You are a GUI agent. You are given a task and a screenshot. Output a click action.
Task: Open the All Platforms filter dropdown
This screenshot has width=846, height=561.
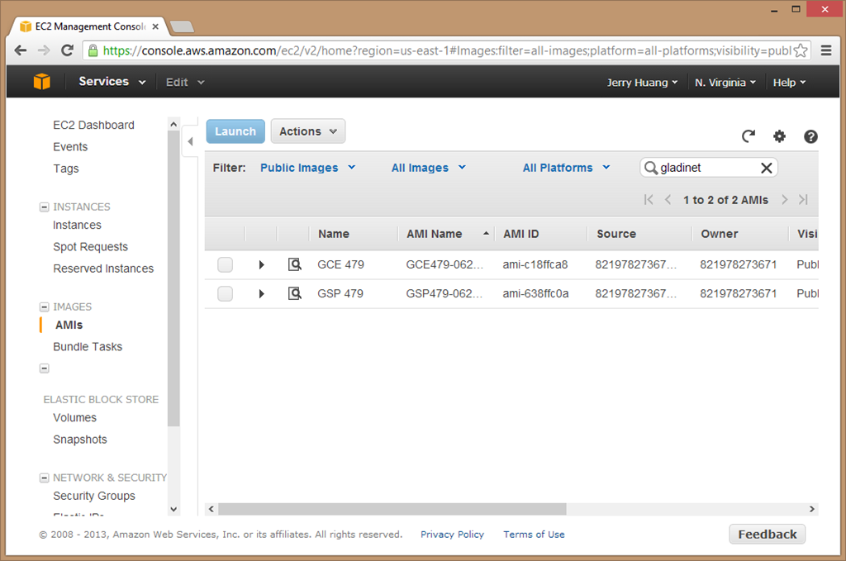[x=566, y=168]
